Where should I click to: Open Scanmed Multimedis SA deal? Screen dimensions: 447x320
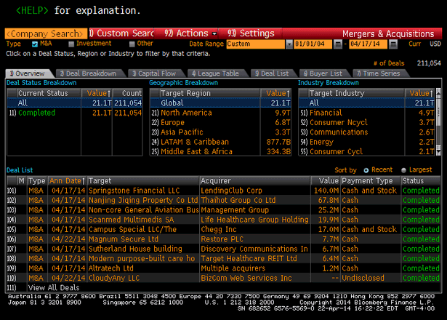point(131,220)
